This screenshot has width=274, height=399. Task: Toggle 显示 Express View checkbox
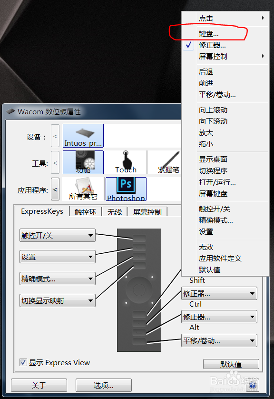click(x=23, y=362)
